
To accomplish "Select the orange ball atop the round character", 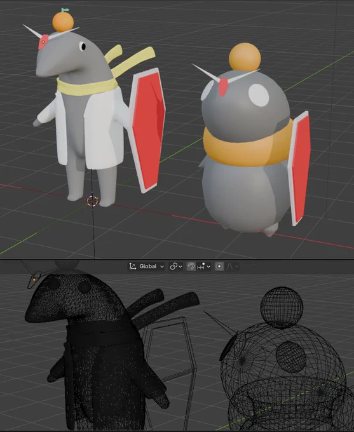I will [245, 57].
